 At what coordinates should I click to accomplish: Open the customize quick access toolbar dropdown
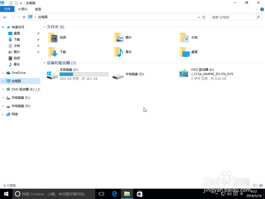pos(21,3)
